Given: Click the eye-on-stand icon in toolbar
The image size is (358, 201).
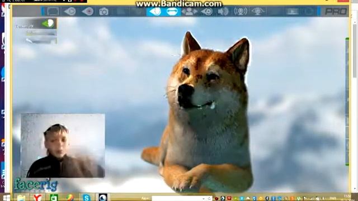Looking at the screenshot, I should (x=258, y=11).
